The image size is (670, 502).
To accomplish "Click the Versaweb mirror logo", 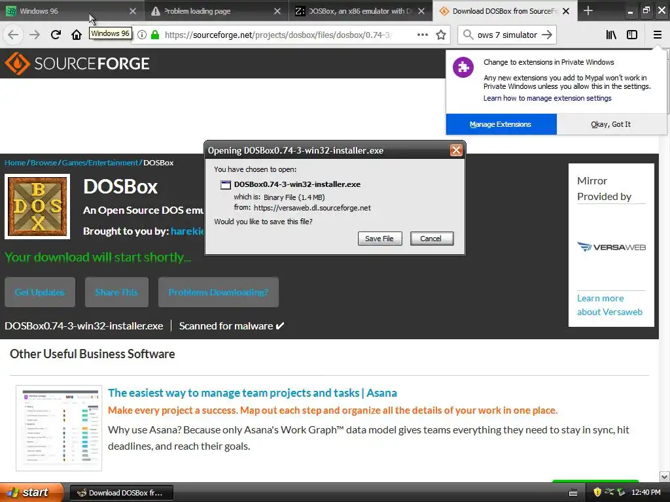I will pos(612,247).
